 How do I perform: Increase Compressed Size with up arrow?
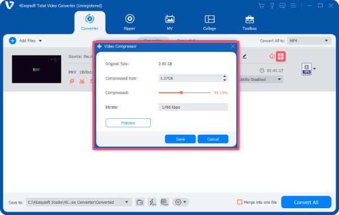[225, 76]
